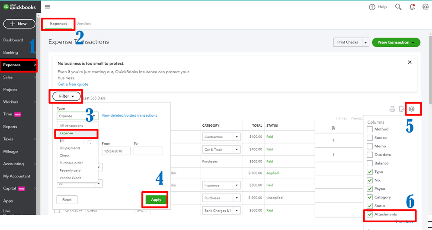Uncheck the No. column checkbox

coord(370,180)
